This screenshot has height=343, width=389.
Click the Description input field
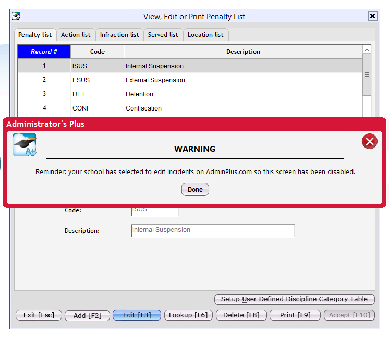tap(213, 230)
